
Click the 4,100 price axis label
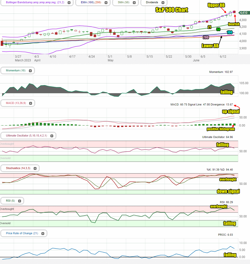pyautogui.click(x=243, y=34)
